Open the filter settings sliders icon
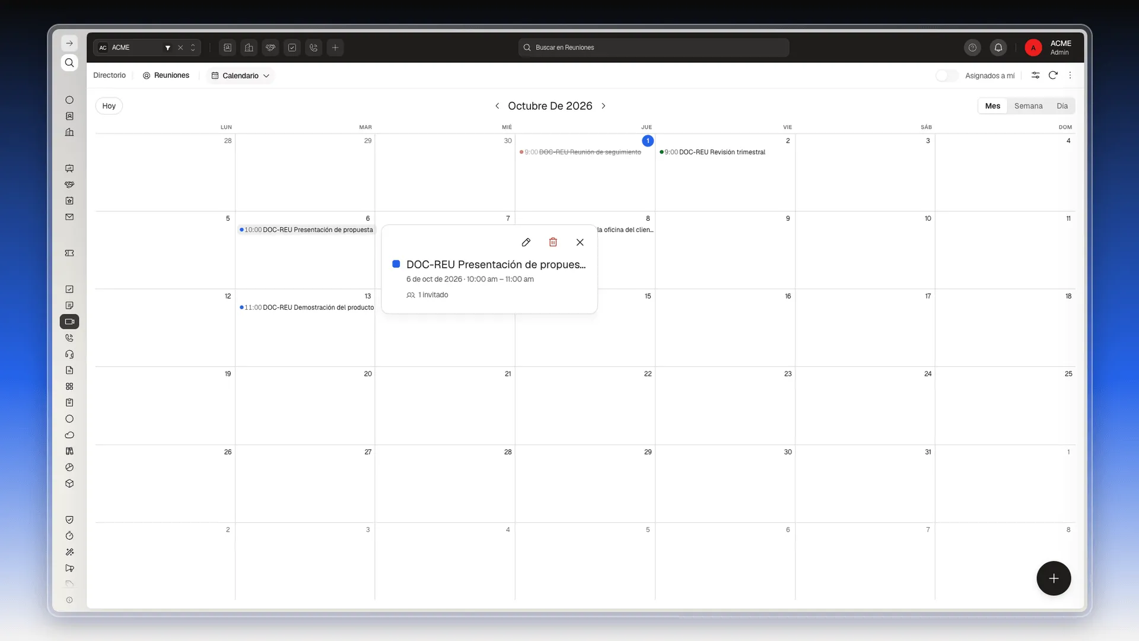Image resolution: width=1139 pixels, height=641 pixels. 1035,75
